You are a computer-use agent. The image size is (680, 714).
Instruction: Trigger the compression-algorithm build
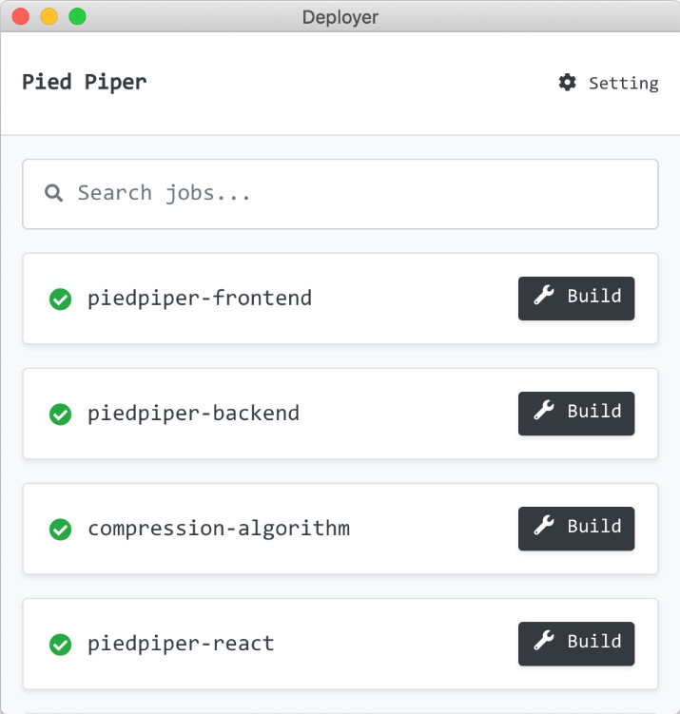(576, 529)
